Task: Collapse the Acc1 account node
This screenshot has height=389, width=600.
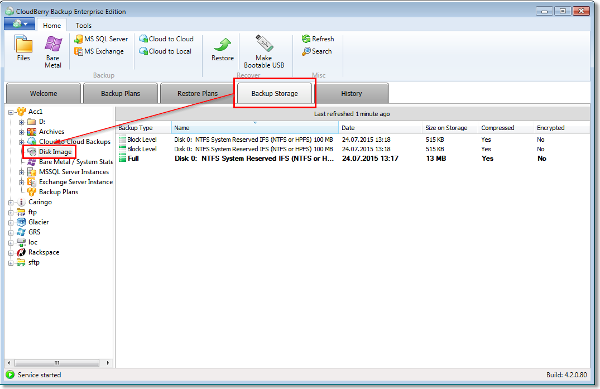Action: point(11,112)
